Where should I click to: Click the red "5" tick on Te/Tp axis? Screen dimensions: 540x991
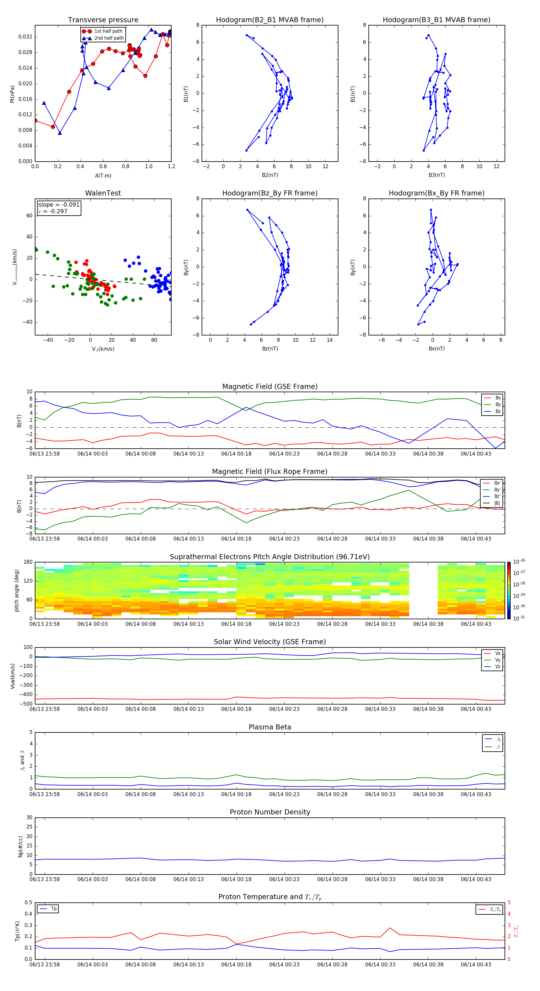point(509,902)
